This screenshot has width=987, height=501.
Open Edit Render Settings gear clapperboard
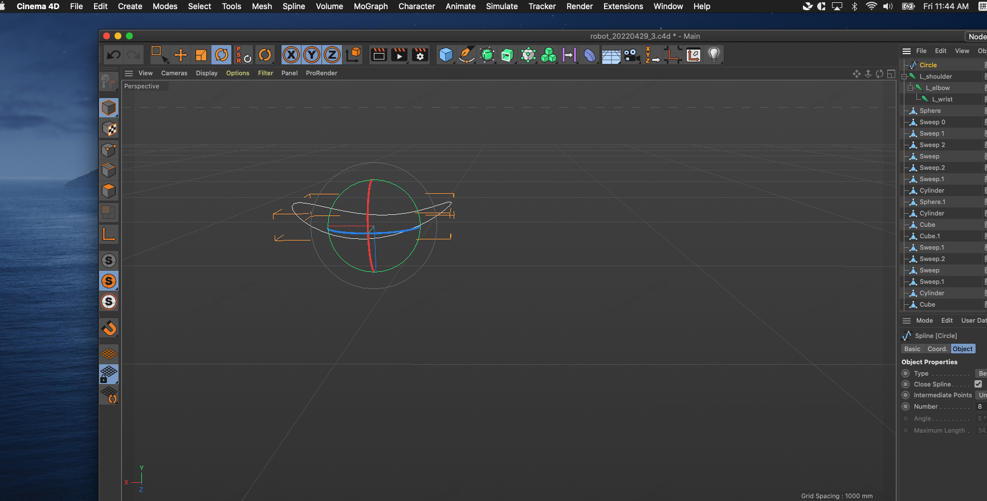[x=420, y=55]
